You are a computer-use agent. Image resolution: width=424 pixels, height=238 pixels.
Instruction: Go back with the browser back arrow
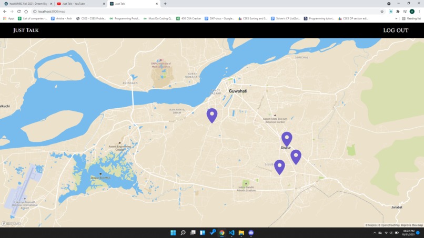pyautogui.click(x=5, y=12)
